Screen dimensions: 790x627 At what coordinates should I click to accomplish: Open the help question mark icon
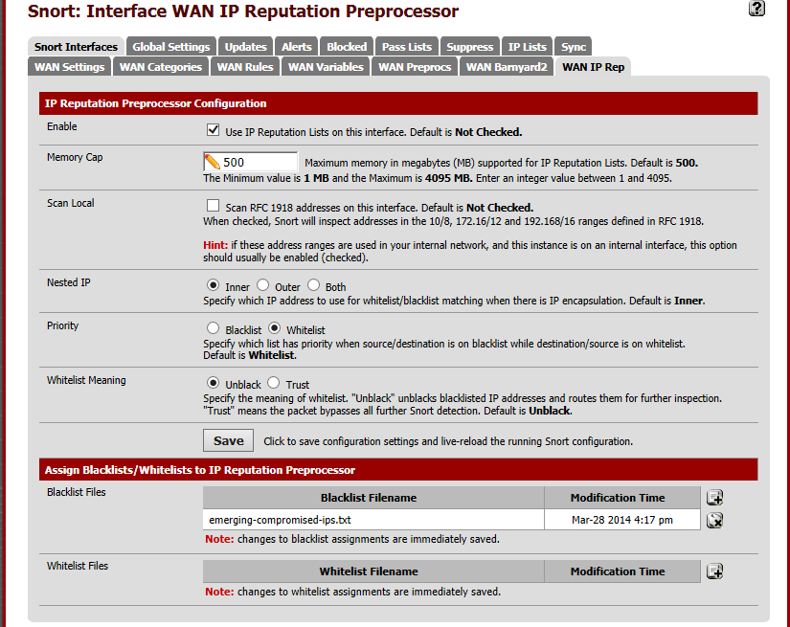coord(756,9)
